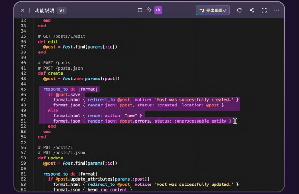This screenshot has width=299, height=194.
Task: Switch to the preview window view icon
Action: [x=140, y=10]
